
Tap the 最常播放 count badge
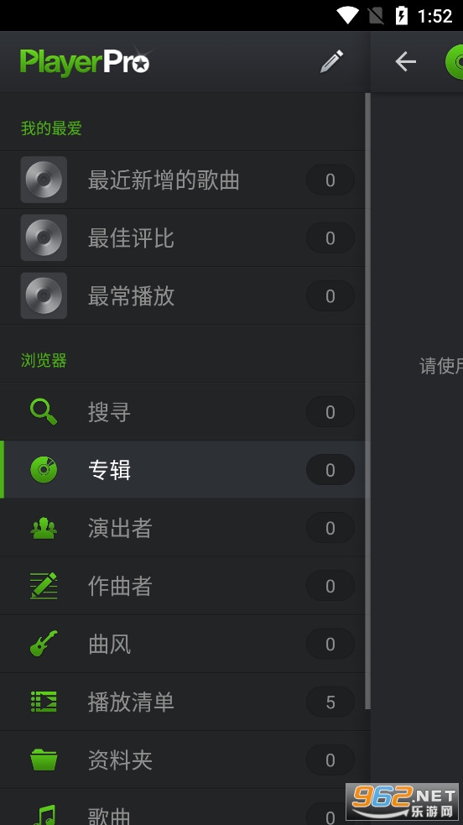point(330,295)
